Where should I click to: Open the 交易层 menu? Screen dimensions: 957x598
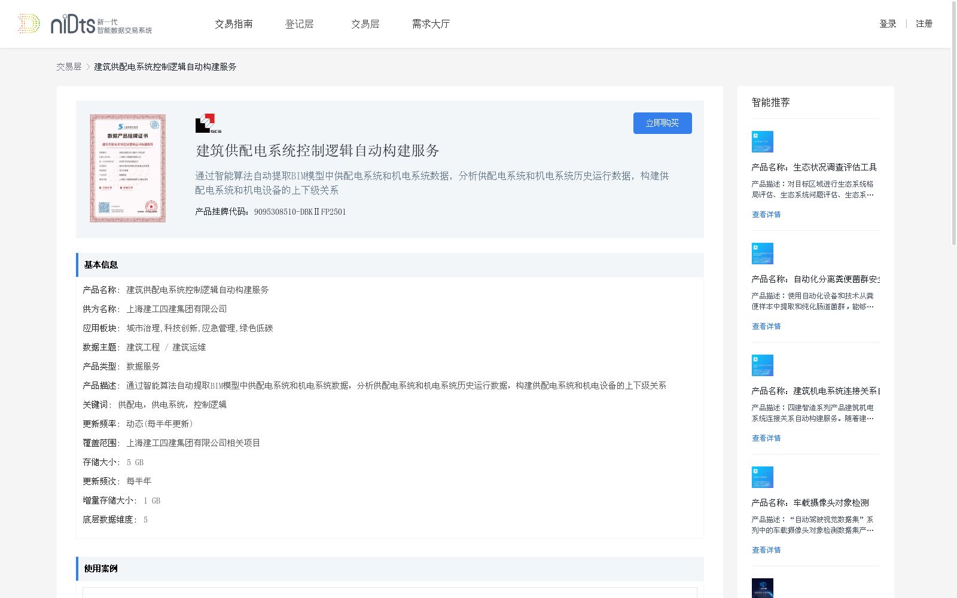point(365,24)
